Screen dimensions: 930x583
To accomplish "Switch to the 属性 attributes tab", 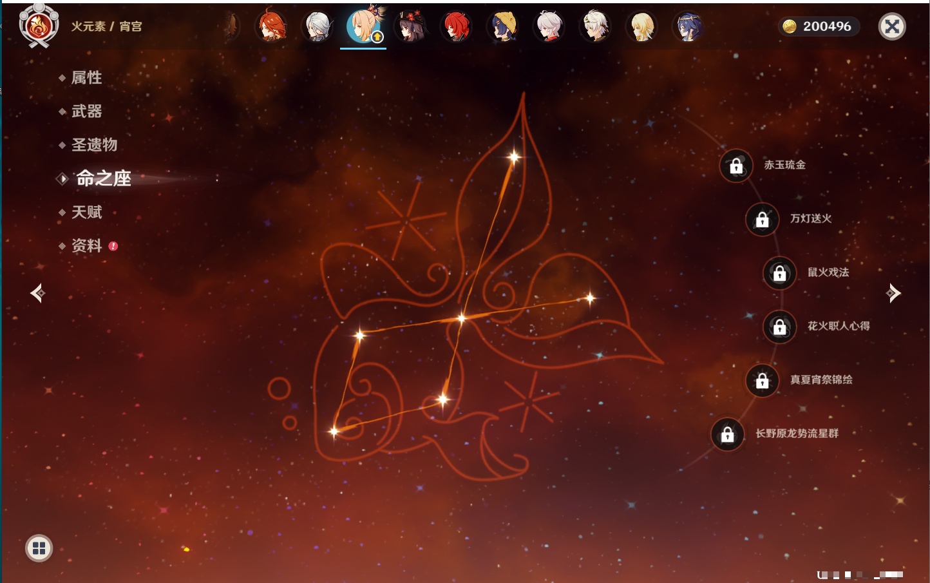I will 86,78.
